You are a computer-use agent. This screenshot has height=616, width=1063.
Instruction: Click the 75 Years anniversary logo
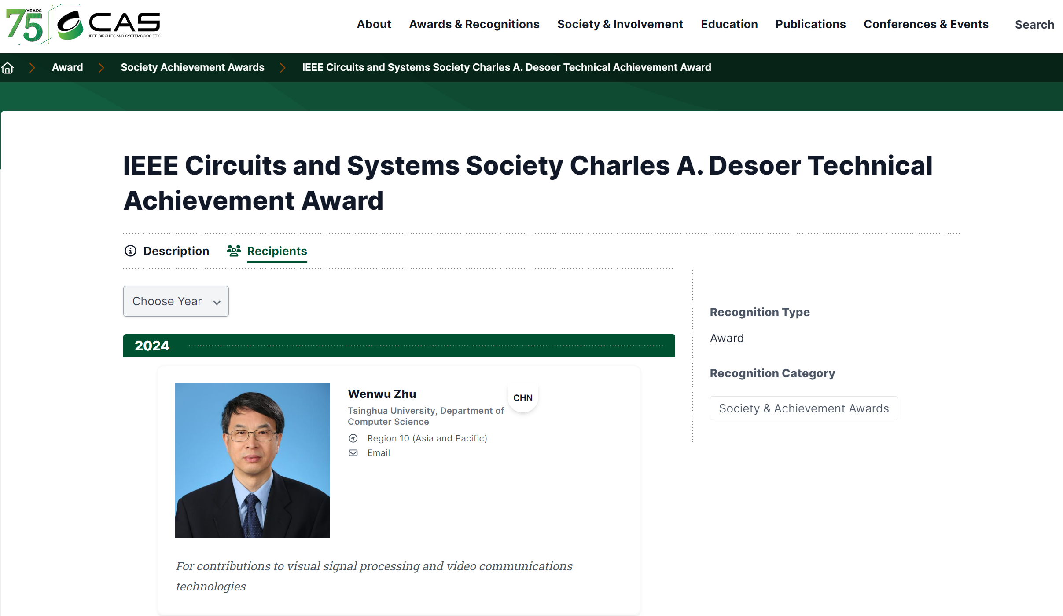click(25, 25)
